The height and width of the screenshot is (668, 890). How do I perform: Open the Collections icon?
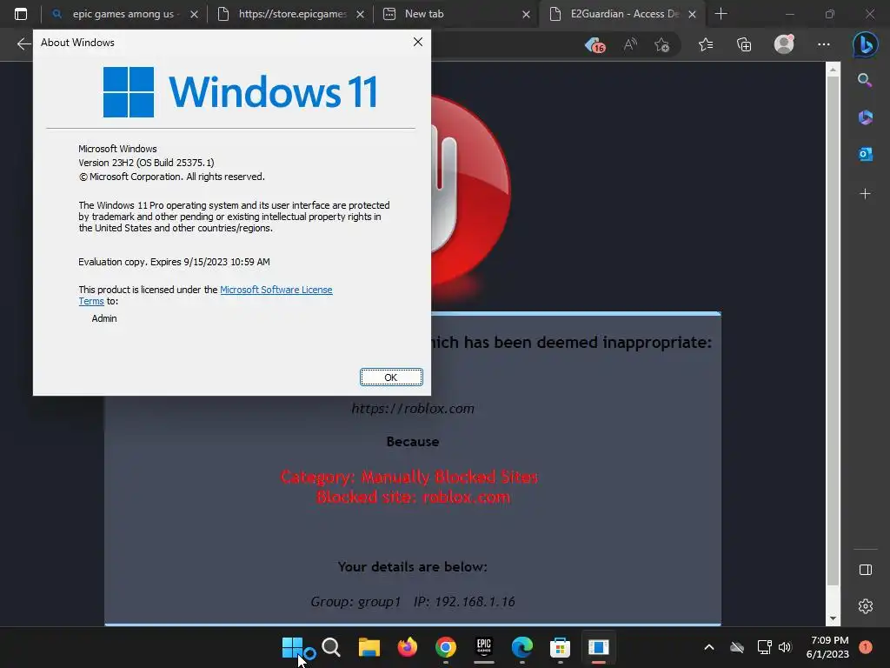pyautogui.click(x=744, y=44)
